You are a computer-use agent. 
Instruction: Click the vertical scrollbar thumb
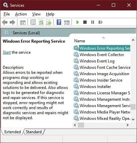(x=133, y=107)
